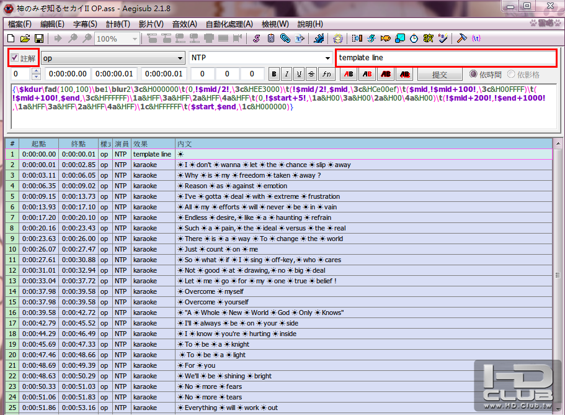
Task: Toggle strikeout formatting S button
Action: (311, 74)
